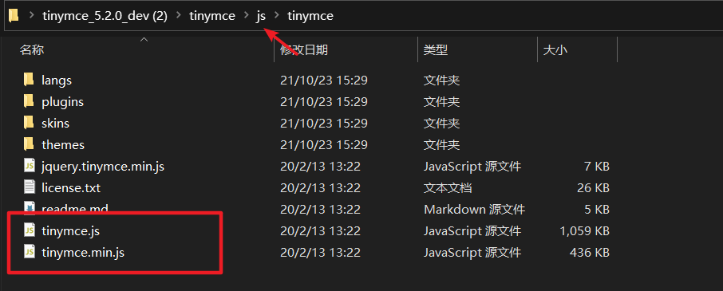Sort by the 大小 column header
The image size is (723, 291).
555,49
